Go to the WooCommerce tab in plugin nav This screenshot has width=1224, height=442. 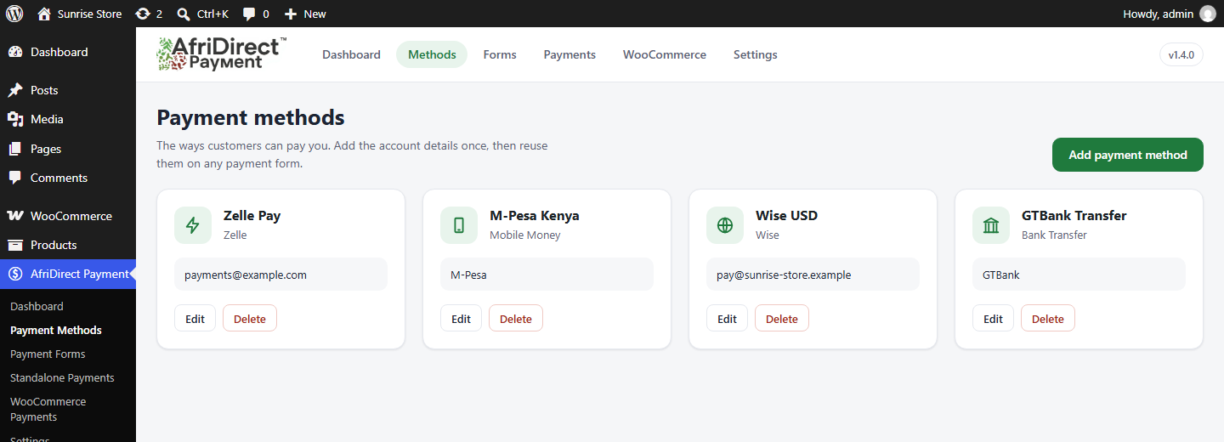[x=665, y=54]
